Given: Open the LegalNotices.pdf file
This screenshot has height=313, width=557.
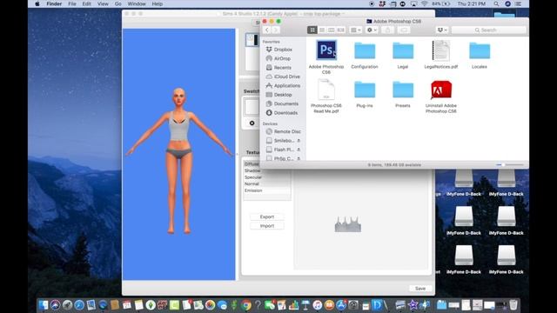Looking at the screenshot, I should point(441,50).
